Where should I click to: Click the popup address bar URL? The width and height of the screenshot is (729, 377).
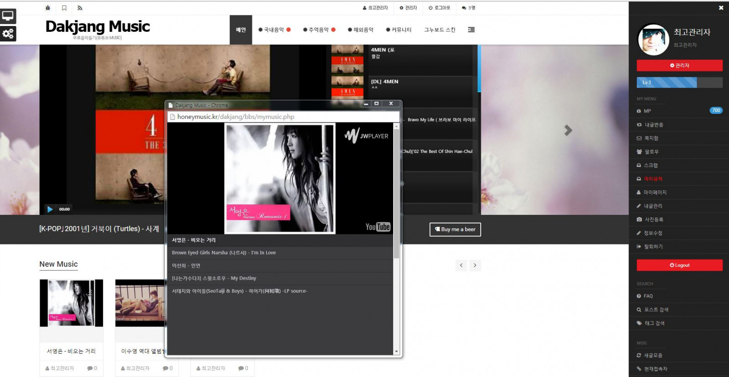pyautogui.click(x=236, y=117)
